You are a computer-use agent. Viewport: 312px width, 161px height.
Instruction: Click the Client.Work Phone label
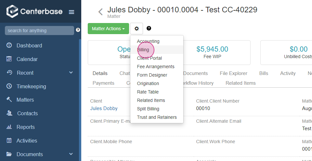215,142
